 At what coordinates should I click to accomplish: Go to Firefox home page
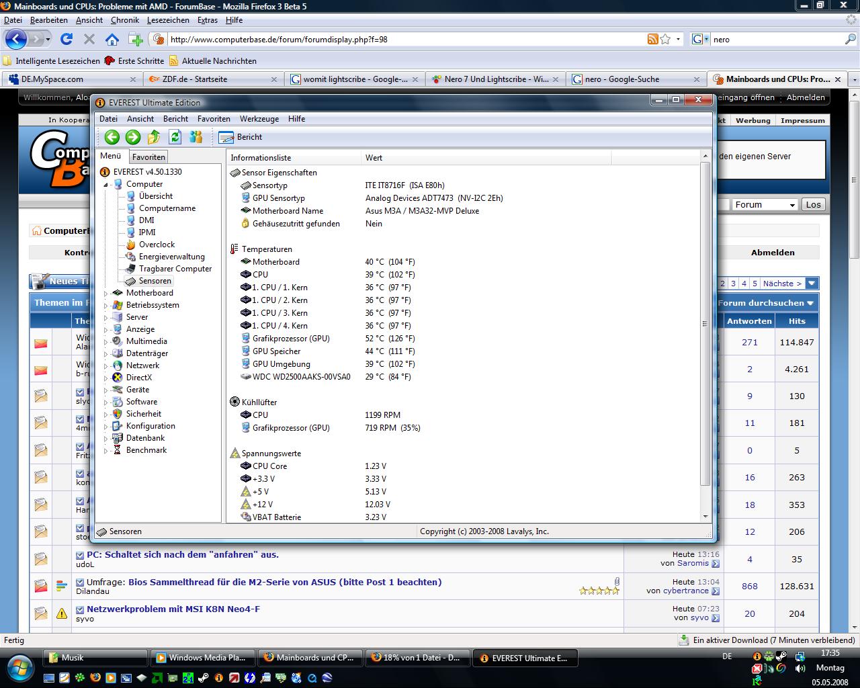tap(112, 39)
